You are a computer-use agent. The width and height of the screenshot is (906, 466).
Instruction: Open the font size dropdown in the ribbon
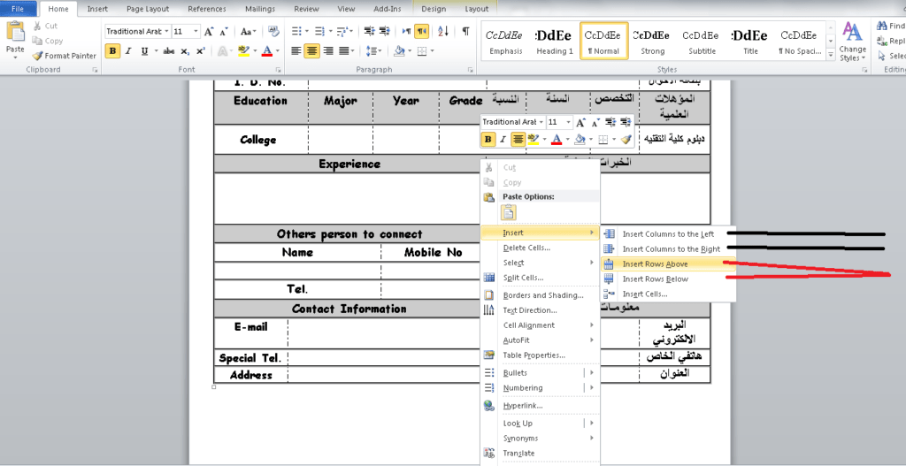pyautogui.click(x=194, y=31)
